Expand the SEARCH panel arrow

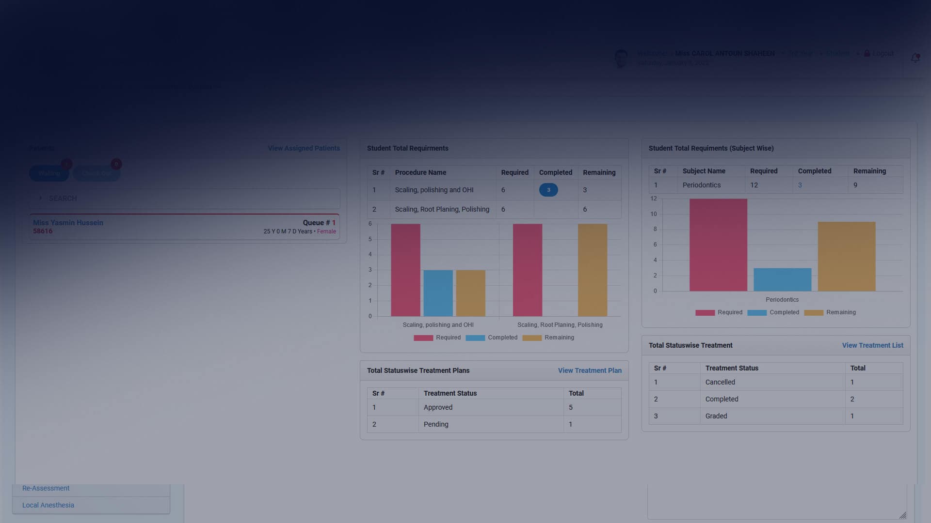pos(40,198)
